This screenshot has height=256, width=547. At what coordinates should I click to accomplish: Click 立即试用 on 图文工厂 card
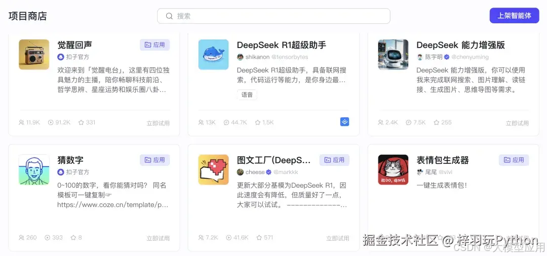pos(338,239)
